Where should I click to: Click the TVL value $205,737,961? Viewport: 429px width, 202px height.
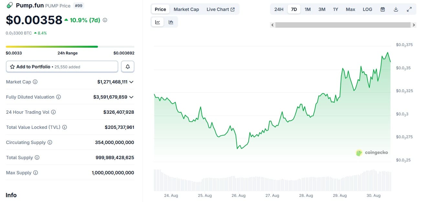[x=119, y=127]
